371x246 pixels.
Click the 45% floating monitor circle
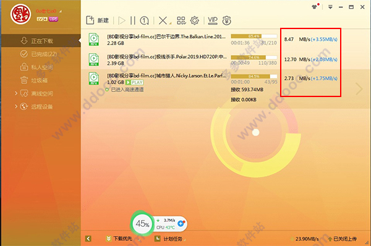click(142, 224)
